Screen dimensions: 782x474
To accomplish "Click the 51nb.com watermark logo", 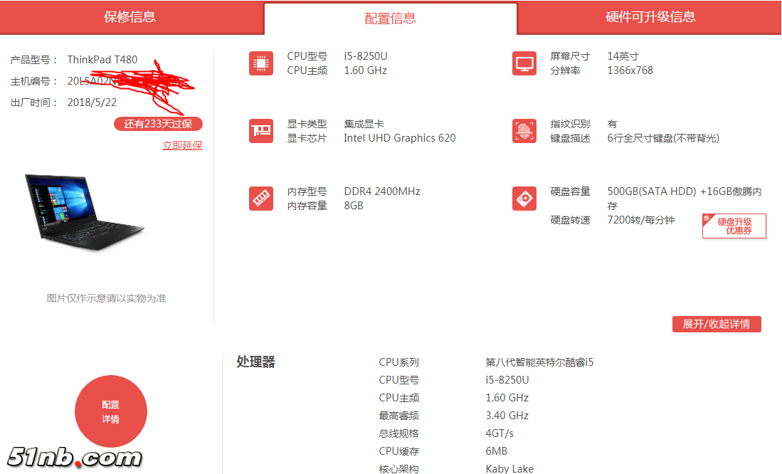I will click(x=75, y=458).
